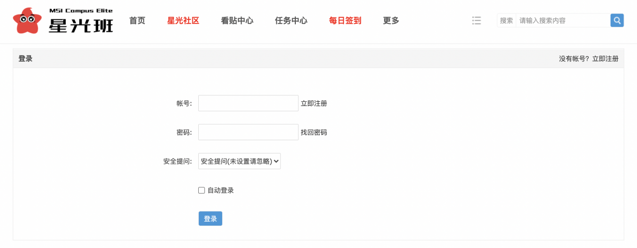This screenshot has height=248, width=637.
Task: Click 立即注册 in the login header bar
Action: click(605, 59)
